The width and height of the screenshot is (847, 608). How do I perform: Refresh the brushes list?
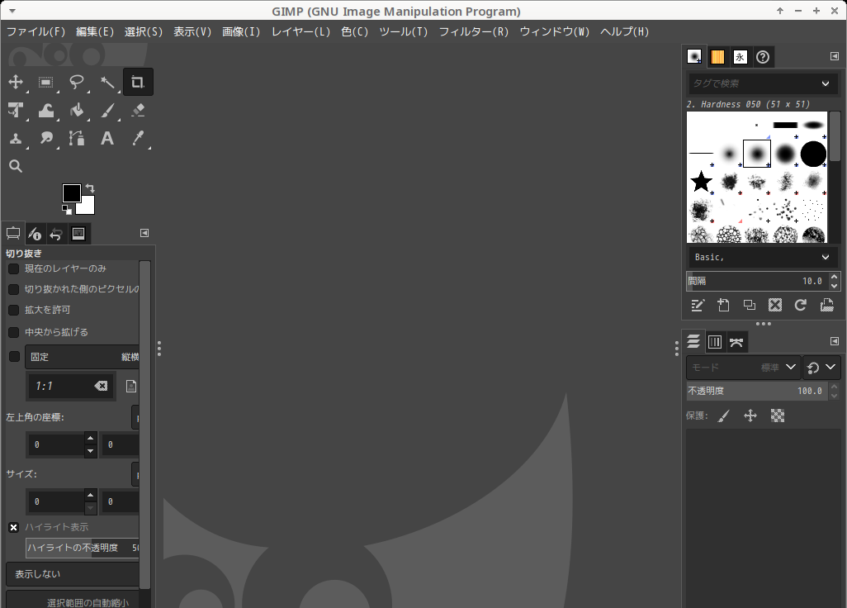801,306
